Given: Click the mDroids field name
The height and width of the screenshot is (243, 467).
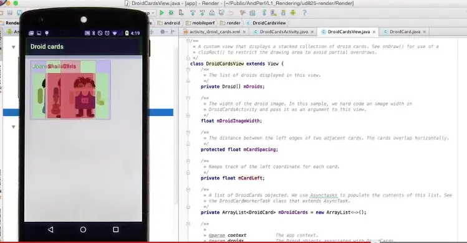Looking at the screenshot, I should point(253,87).
